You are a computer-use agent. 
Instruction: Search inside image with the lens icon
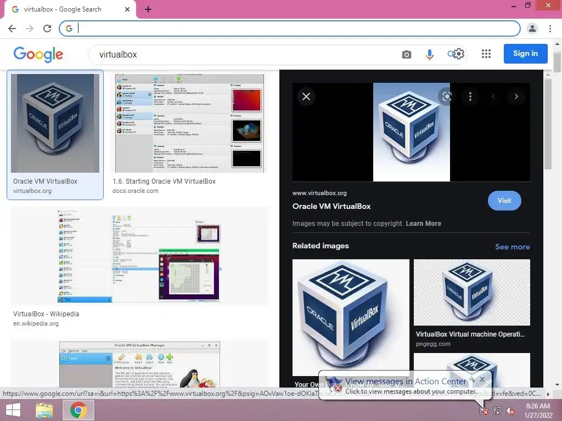click(447, 96)
